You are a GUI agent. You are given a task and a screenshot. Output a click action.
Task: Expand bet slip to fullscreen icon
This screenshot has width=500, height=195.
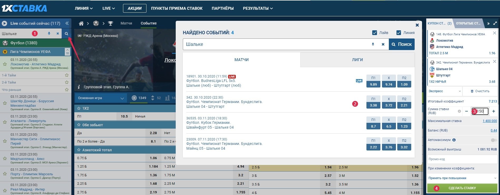click(495, 23)
